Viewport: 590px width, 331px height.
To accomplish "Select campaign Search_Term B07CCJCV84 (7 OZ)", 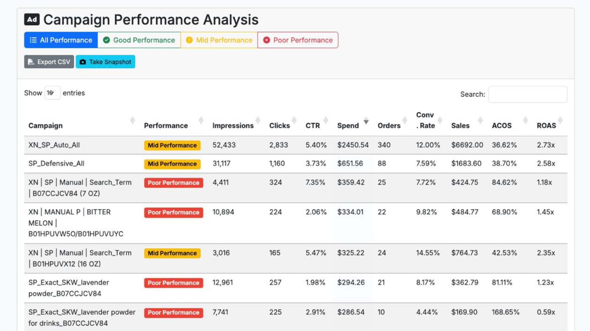I will click(x=80, y=188).
